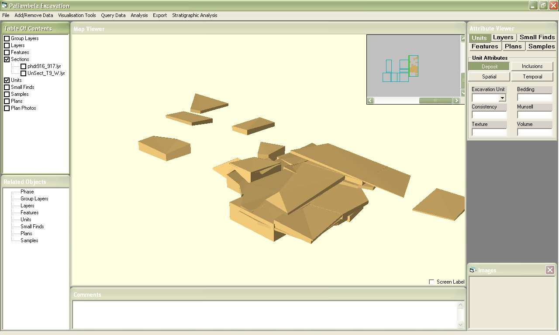Click the Images panel title icon
The height and width of the screenshot is (335, 559).
pos(473,270)
